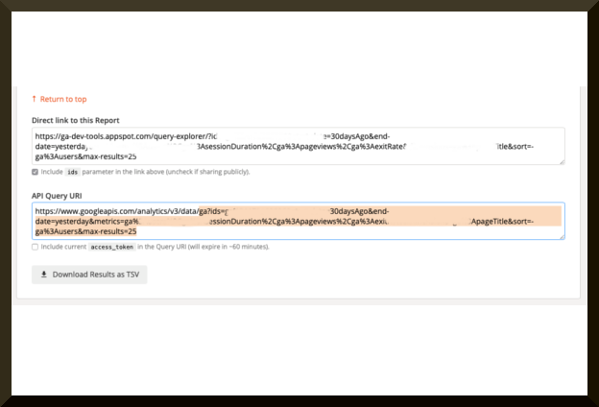Click the API Query URI box resize handle
599x407 pixels.
pyautogui.click(x=562, y=237)
